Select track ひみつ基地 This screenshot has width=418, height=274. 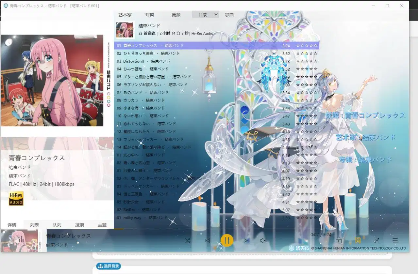pos(216,69)
